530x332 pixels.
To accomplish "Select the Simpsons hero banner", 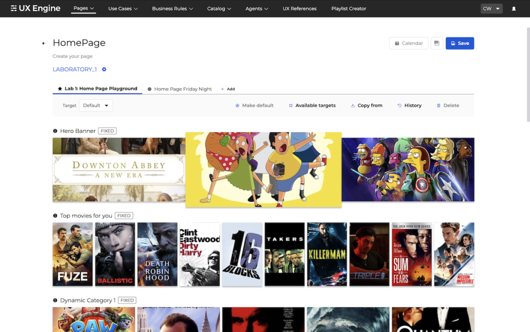I will pyautogui.click(x=408, y=169).
